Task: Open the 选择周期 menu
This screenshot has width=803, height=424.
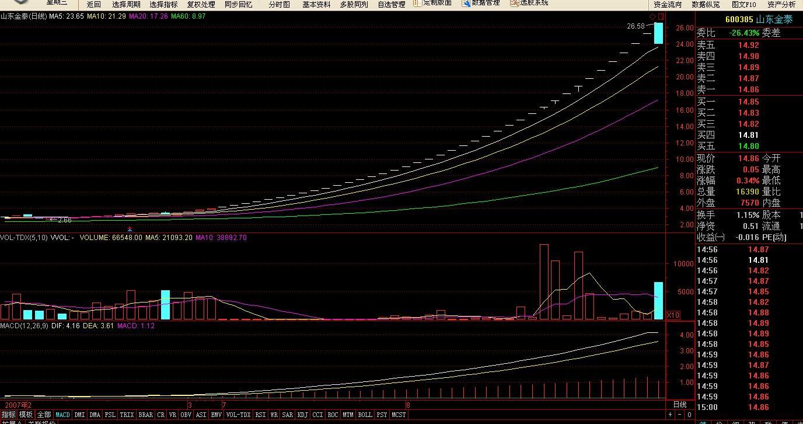Action: 126,4
